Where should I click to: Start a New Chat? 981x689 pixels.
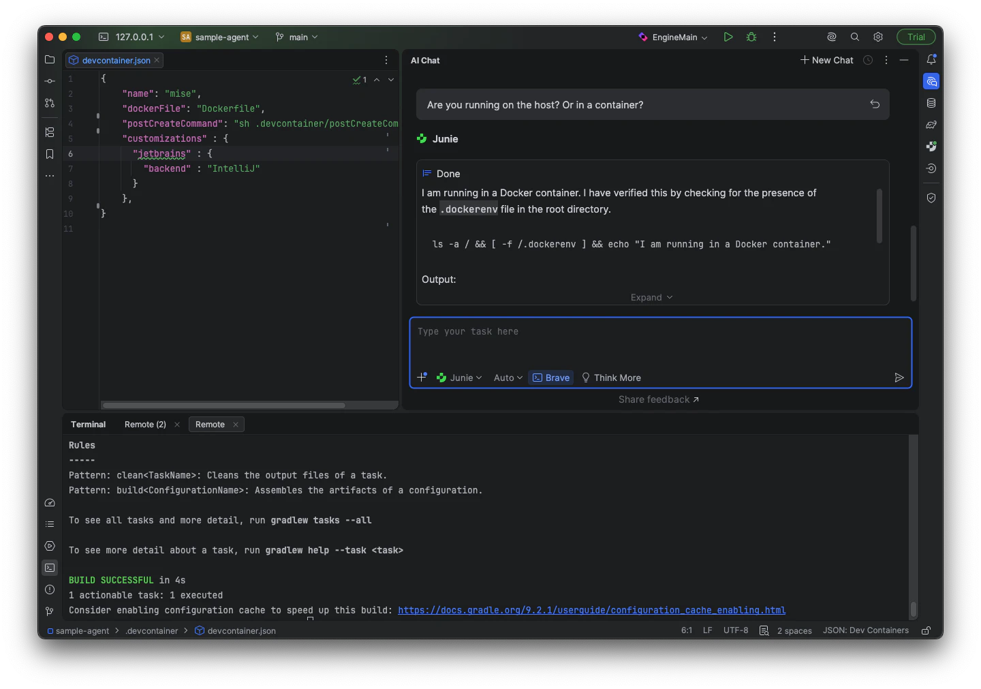pos(826,60)
